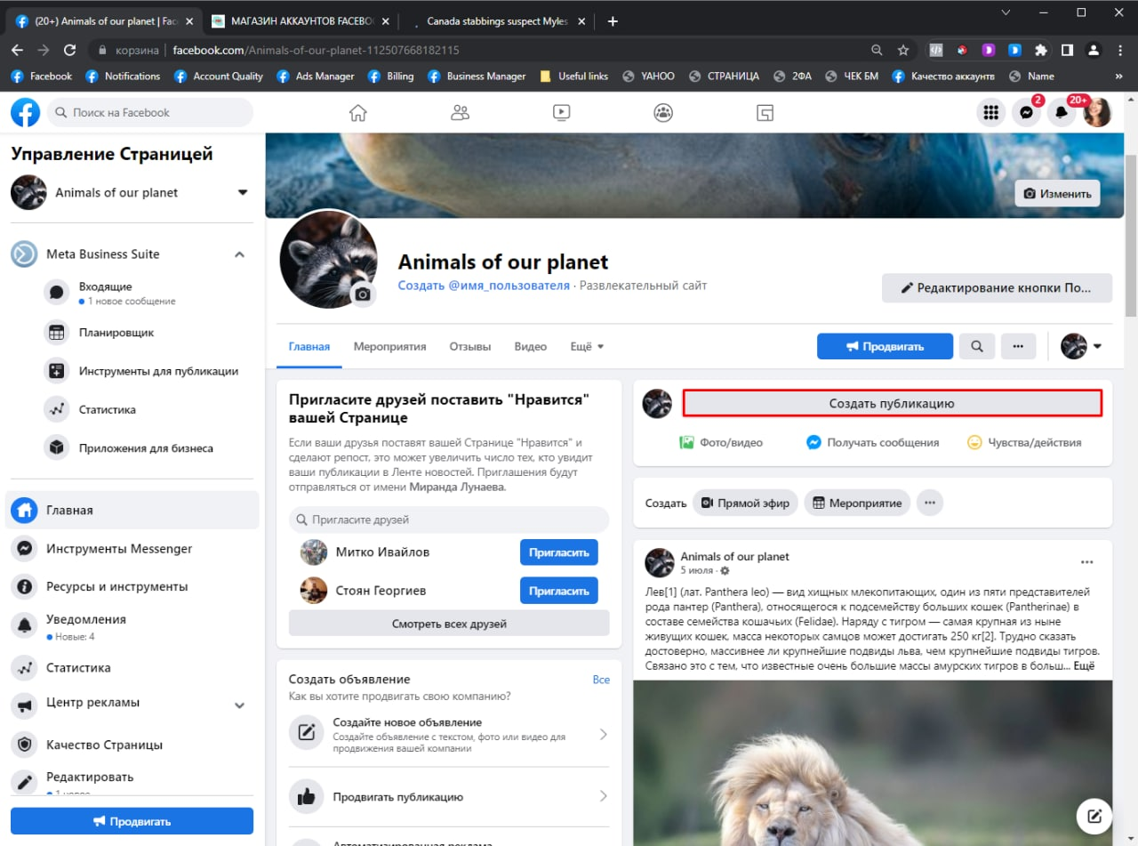Switch to the Отзывы tab
This screenshot has width=1138, height=846.
pyautogui.click(x=470, y=346)
